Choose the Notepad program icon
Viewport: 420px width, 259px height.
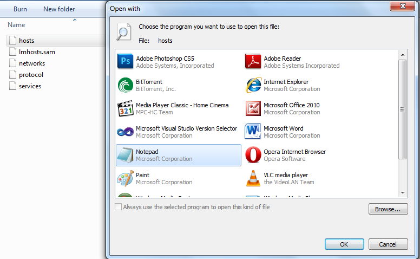pyautogui.click(x=126, y=155)
